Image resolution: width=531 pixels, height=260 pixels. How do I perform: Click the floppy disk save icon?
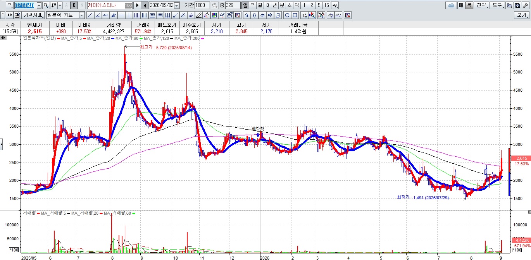click(517, 5)
